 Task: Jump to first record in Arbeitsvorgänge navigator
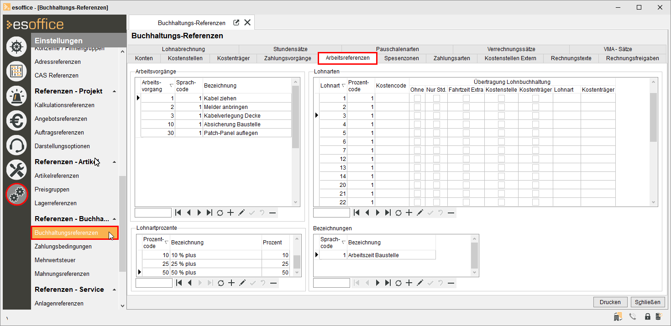point(178,212)
